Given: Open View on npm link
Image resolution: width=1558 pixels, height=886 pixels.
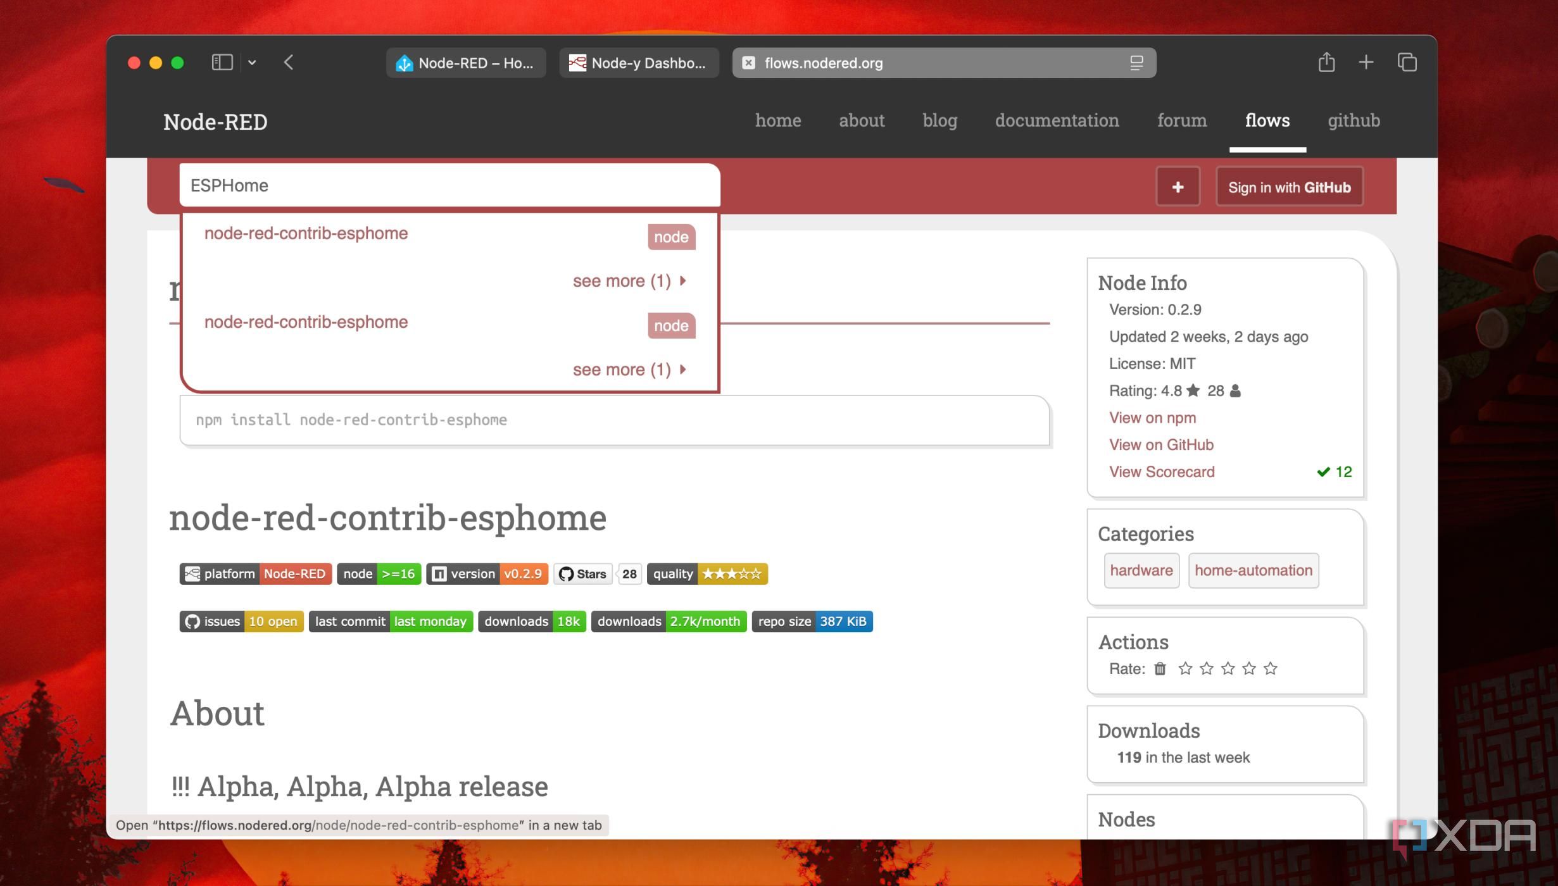Looking at the screenshot, I should coord(1152,418).
